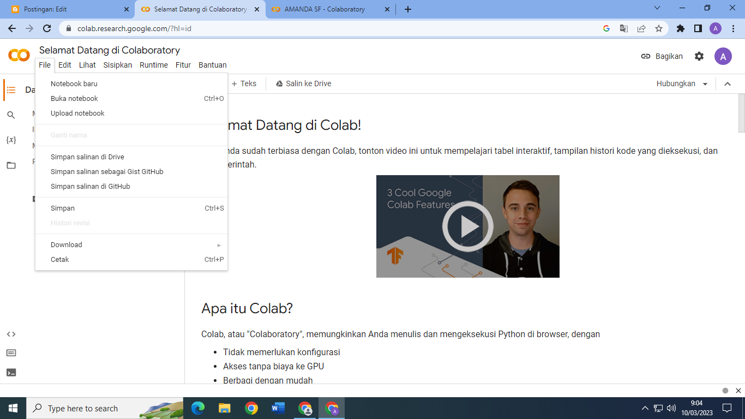Open Word from taskbar
Image resolution: width=745 pixels, height=419 pixels.
pos(278,408)
